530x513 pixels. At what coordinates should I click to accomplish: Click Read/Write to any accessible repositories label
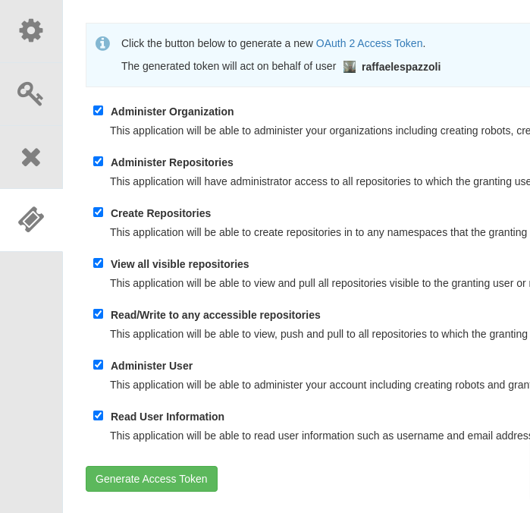(x=215, y=315)
